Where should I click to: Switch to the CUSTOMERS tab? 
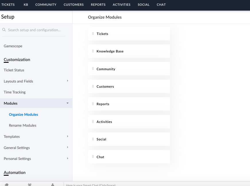coord(74,5)
